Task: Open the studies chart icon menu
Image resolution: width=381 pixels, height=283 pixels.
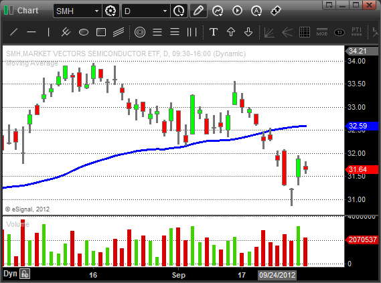Action: 218,11
